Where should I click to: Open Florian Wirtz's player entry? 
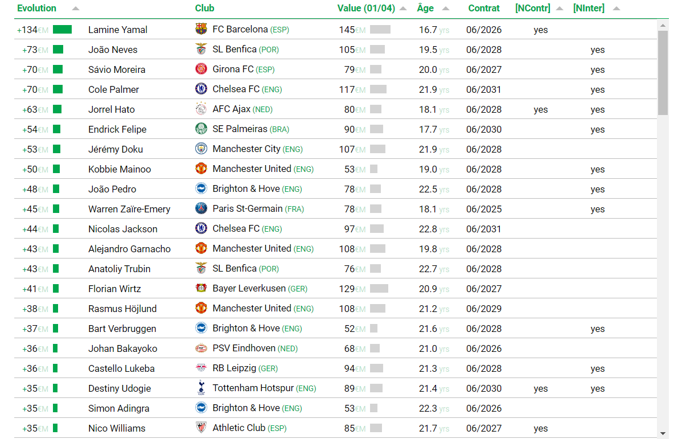114,289
